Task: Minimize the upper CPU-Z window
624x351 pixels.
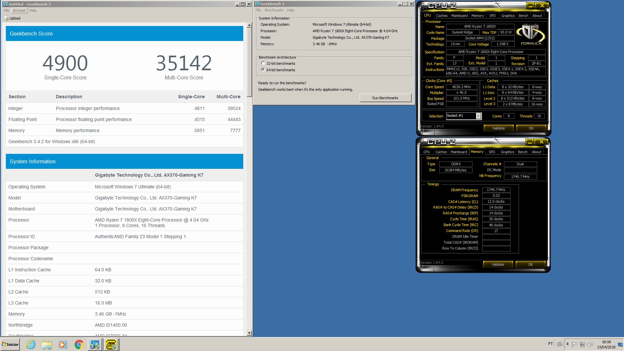Action: click(x=530, y=6)
